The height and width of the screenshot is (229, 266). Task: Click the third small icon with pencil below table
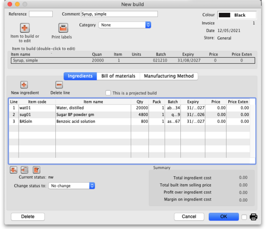(x=36, y=170)
